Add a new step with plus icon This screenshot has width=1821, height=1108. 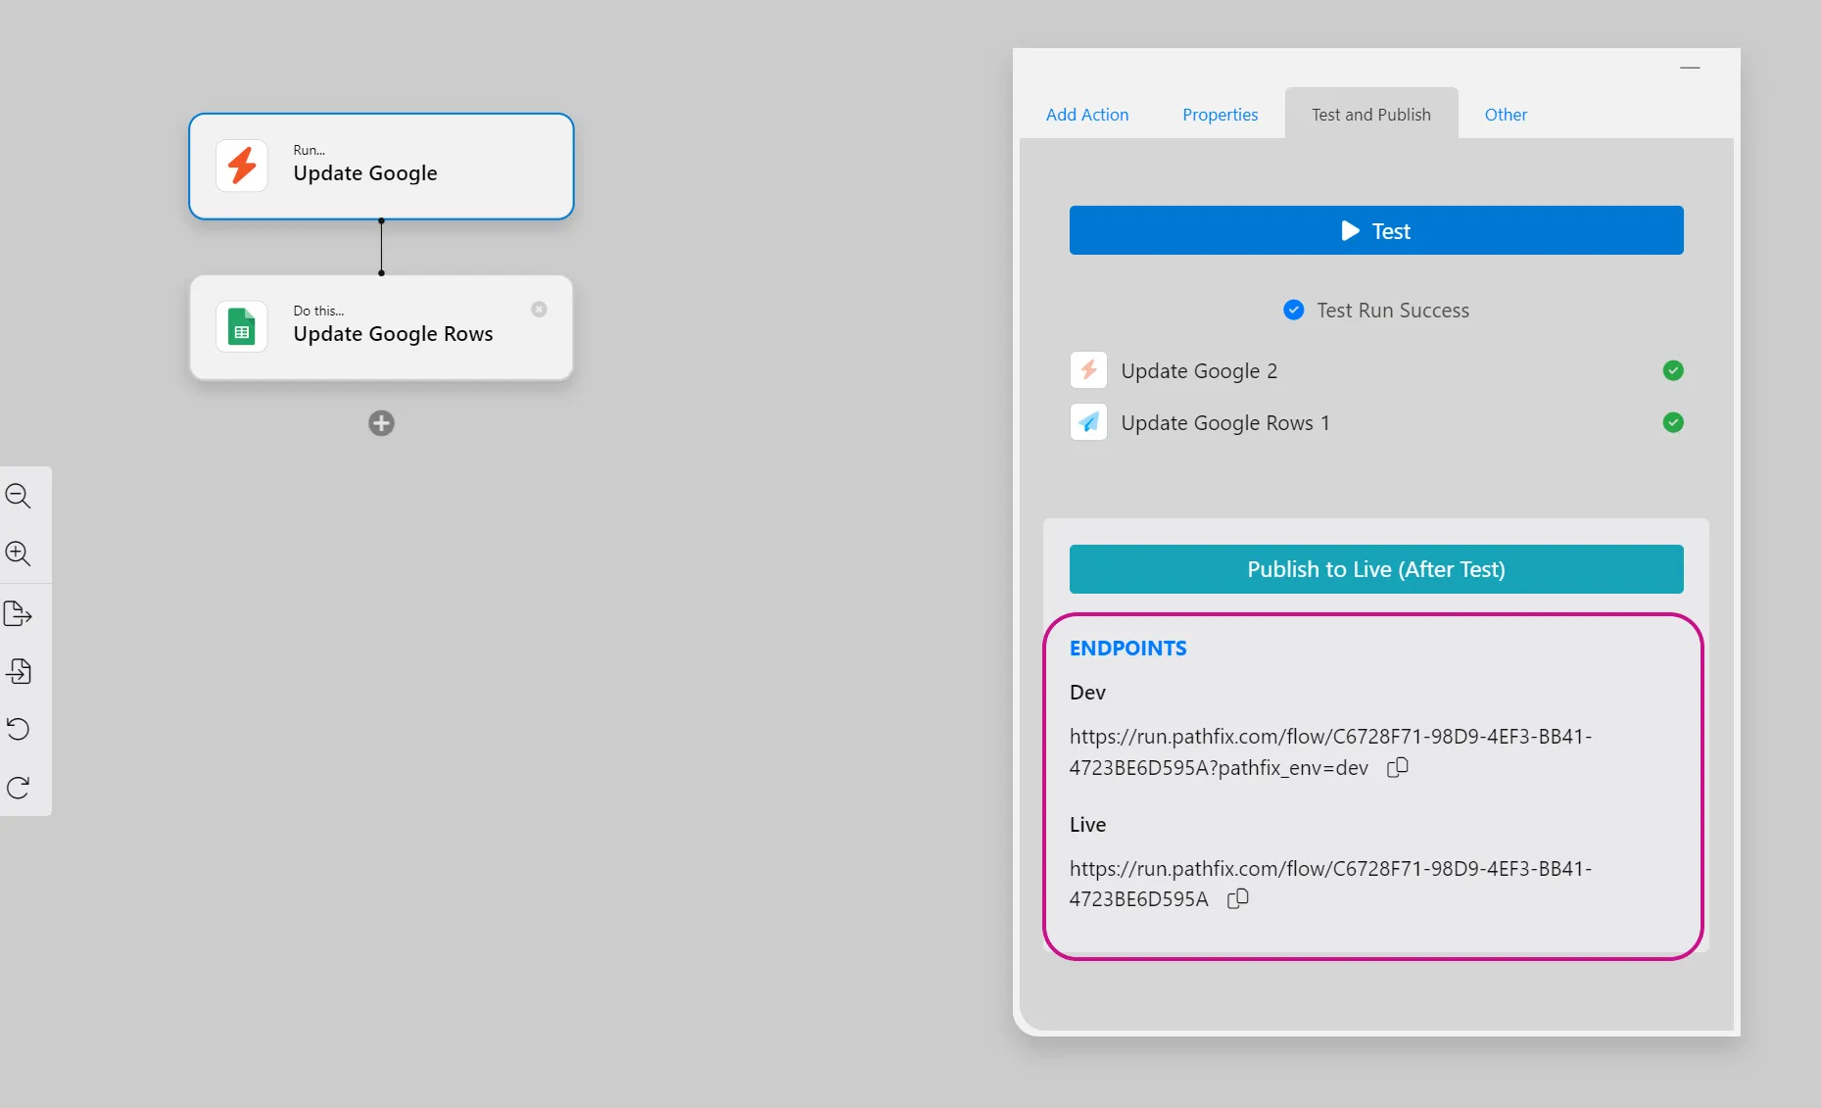[381, 423]
